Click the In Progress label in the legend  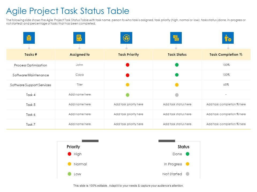[x=173, y=164]
